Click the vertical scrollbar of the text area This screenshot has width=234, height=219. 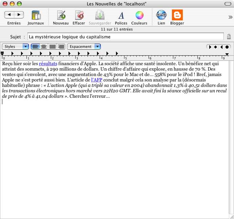[231, 138]
